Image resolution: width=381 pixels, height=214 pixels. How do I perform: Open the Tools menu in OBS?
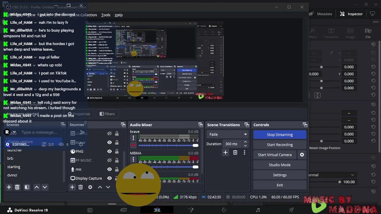point(106,15)
